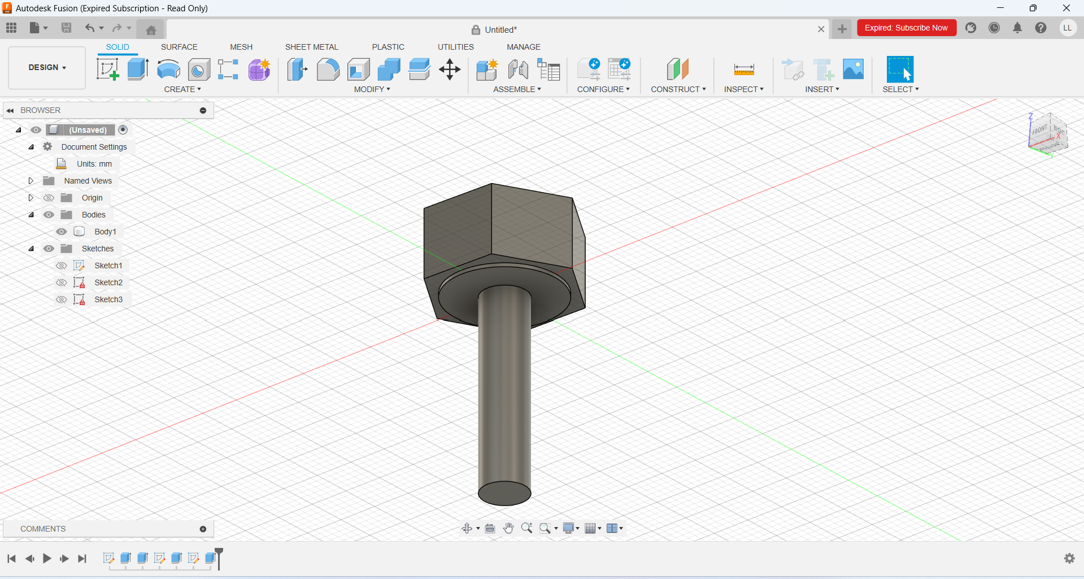Select the Combine tool

[x=389, y=69]
